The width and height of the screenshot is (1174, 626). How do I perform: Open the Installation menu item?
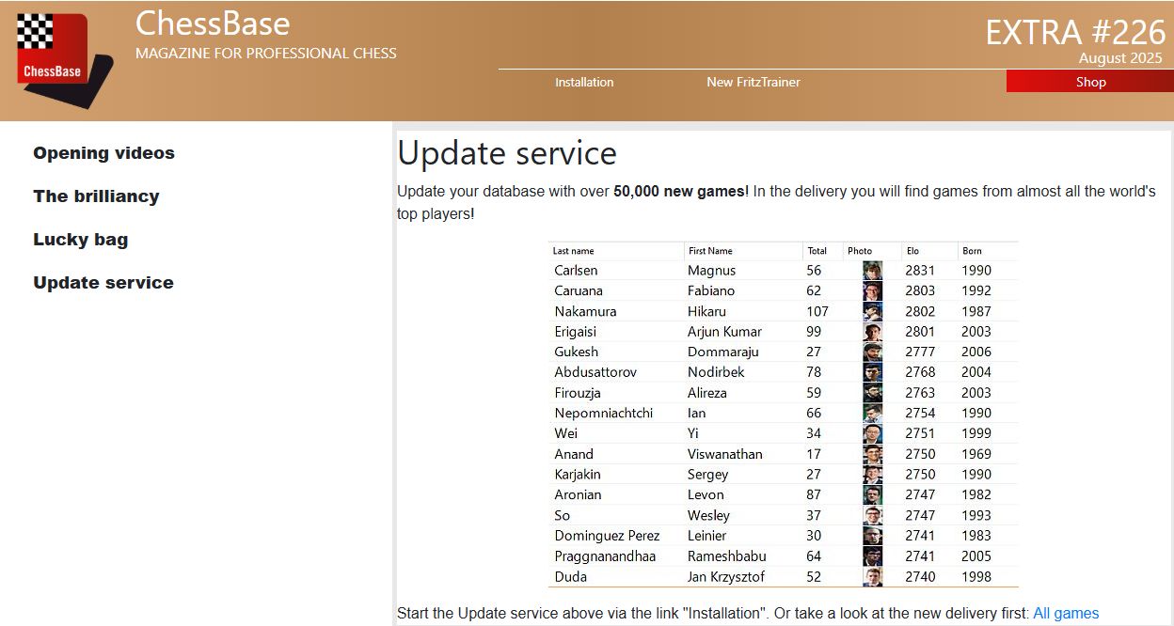tap(583, 82)
